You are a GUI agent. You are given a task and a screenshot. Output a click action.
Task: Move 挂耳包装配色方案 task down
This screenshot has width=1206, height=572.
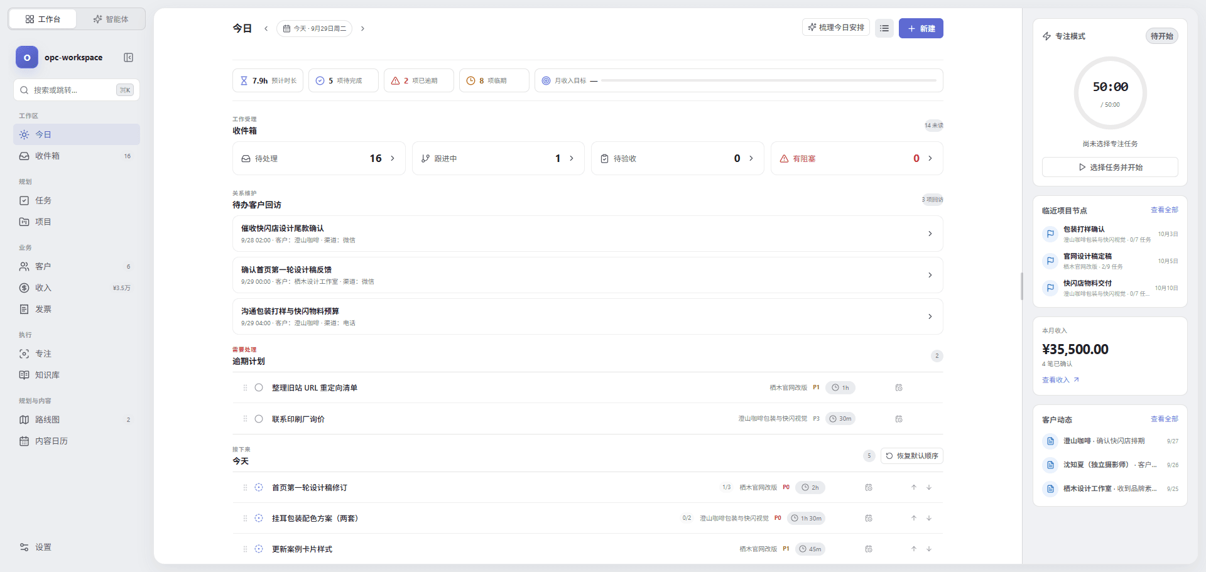[x=929, y=518]
